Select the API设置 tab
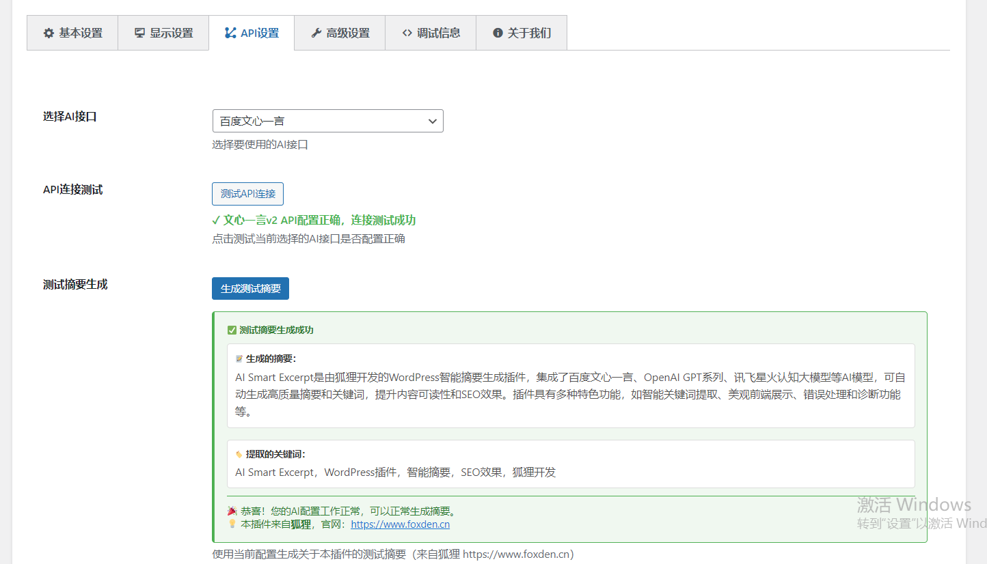The width and height of the screenshot is (987, 564). 252,33
